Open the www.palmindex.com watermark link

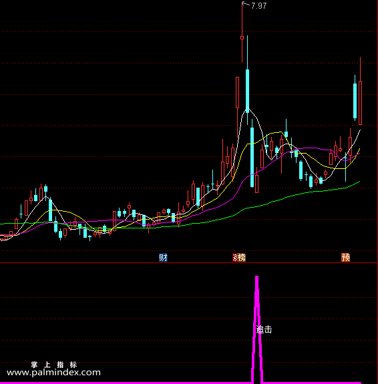point(53,373)
